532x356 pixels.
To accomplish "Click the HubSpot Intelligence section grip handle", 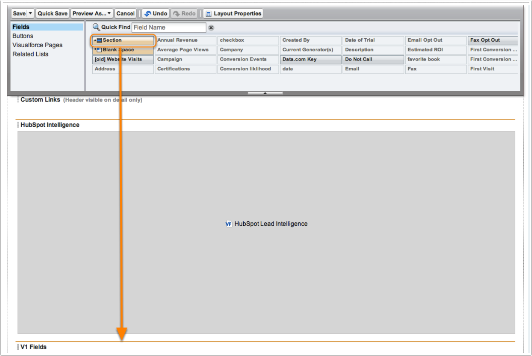I will coord(18,125).
